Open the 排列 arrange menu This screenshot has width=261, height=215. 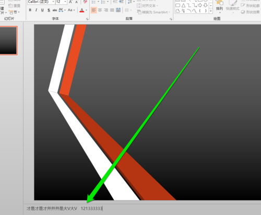(219, 7)
